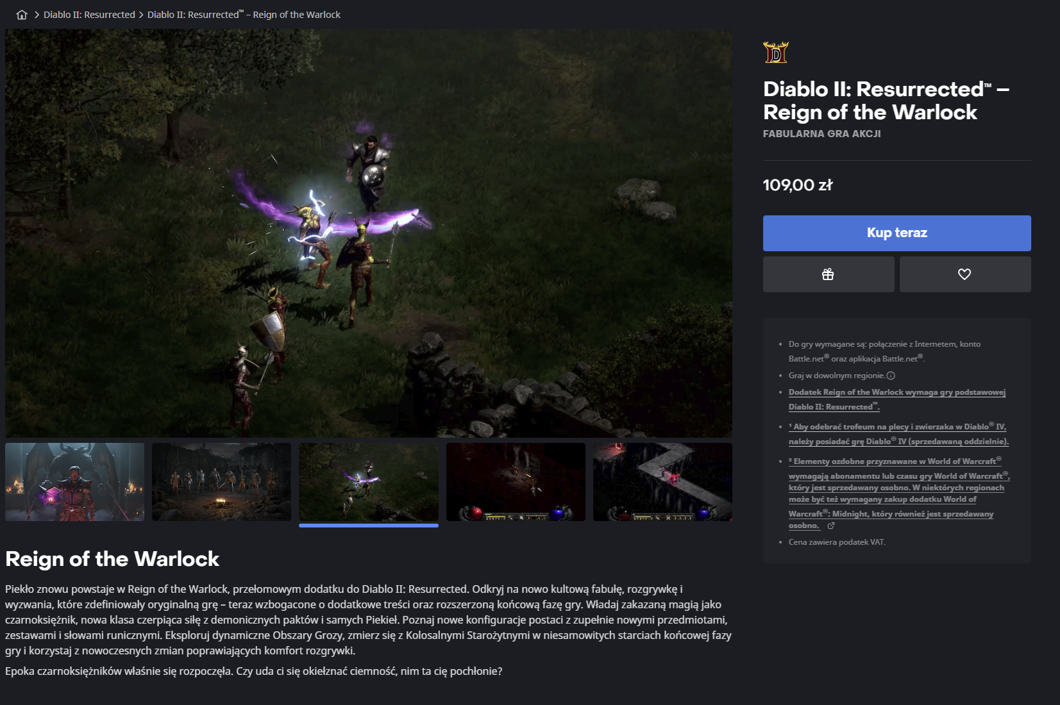Click the gift icon button
The width and height of the screenshot is (1060, 705).
(829, 274)
